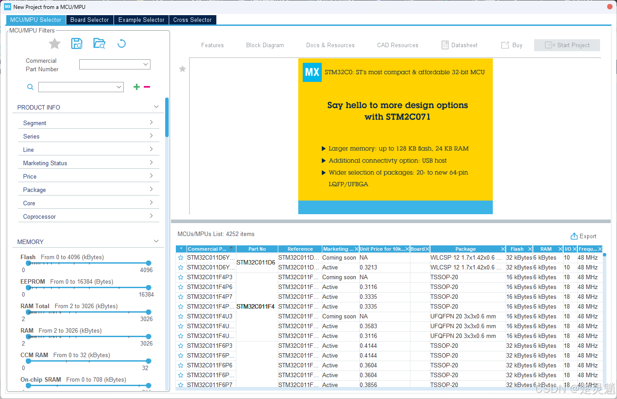Click the STM32C0 yellow banner
This screenshot has height=399, width=617.
[x=395, y=136]
